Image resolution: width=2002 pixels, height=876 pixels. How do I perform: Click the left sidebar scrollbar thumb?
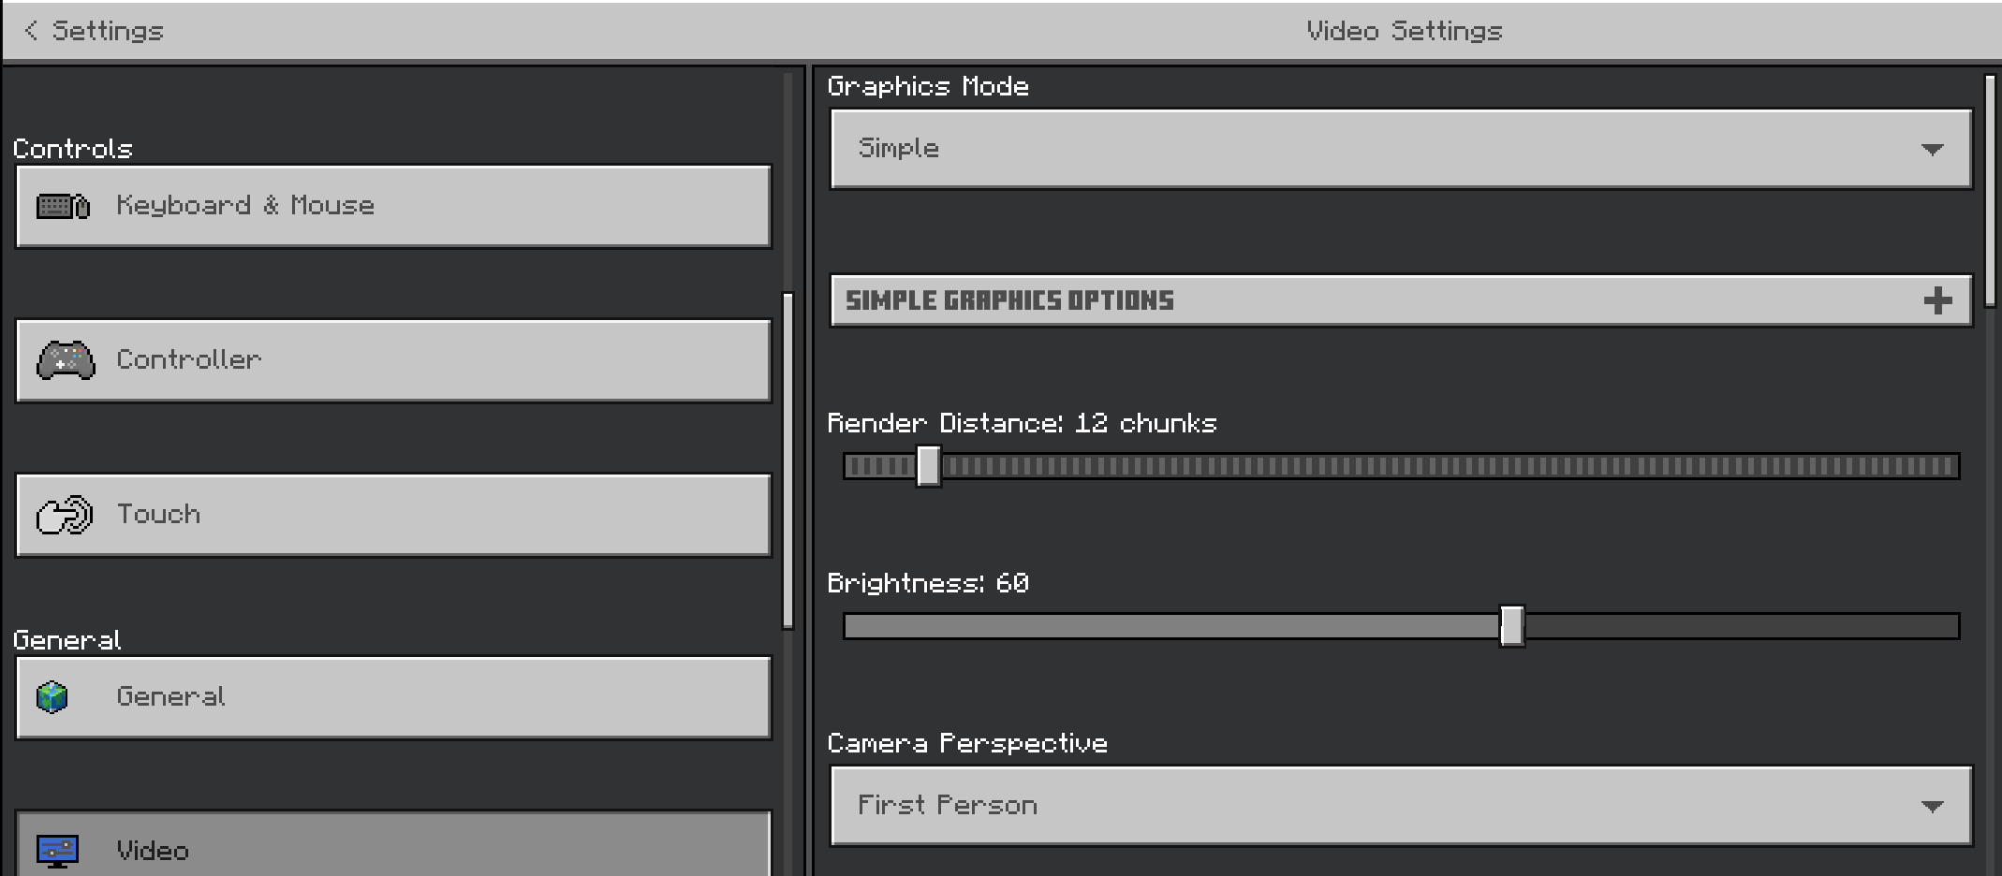click(x=788, y=460)
